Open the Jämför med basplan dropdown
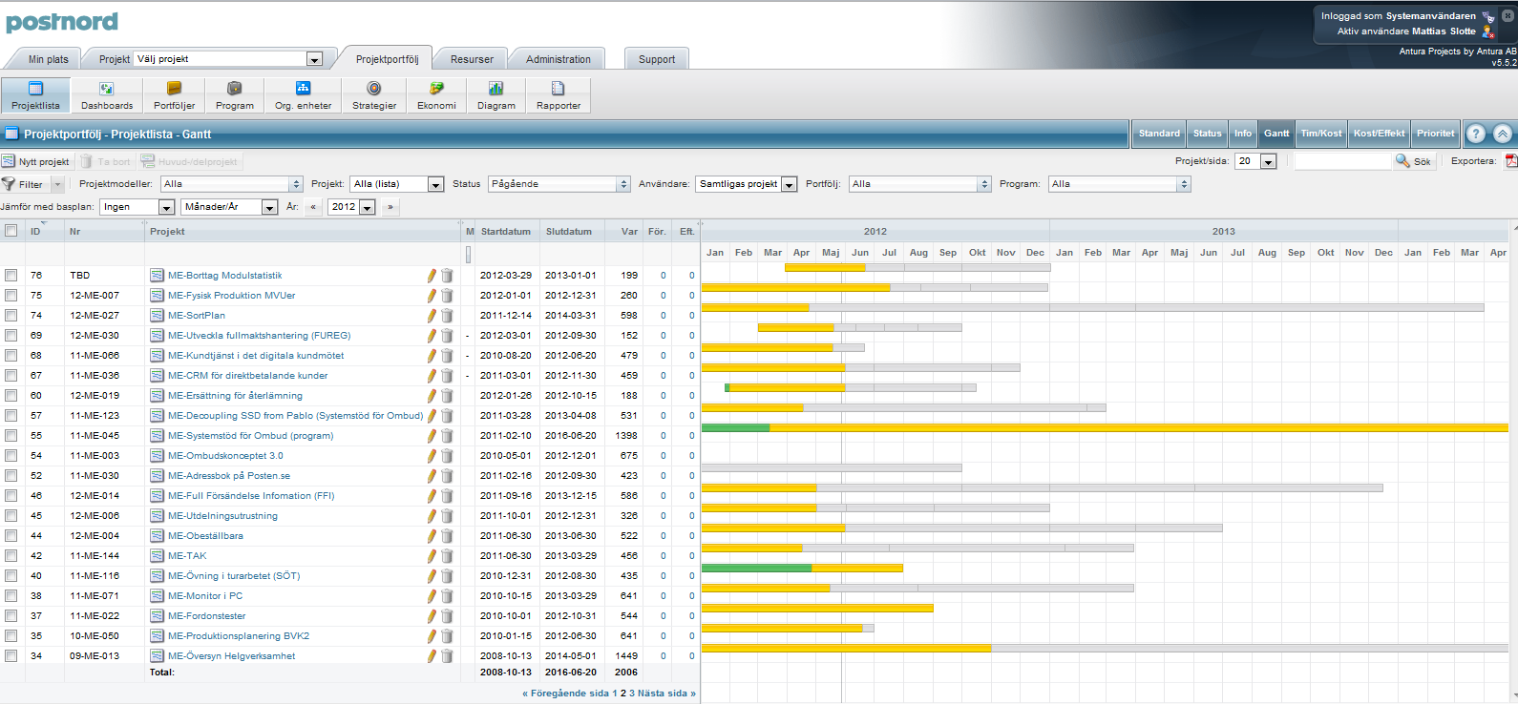Viewport: 1518px width, 704px height. (137, 207)
